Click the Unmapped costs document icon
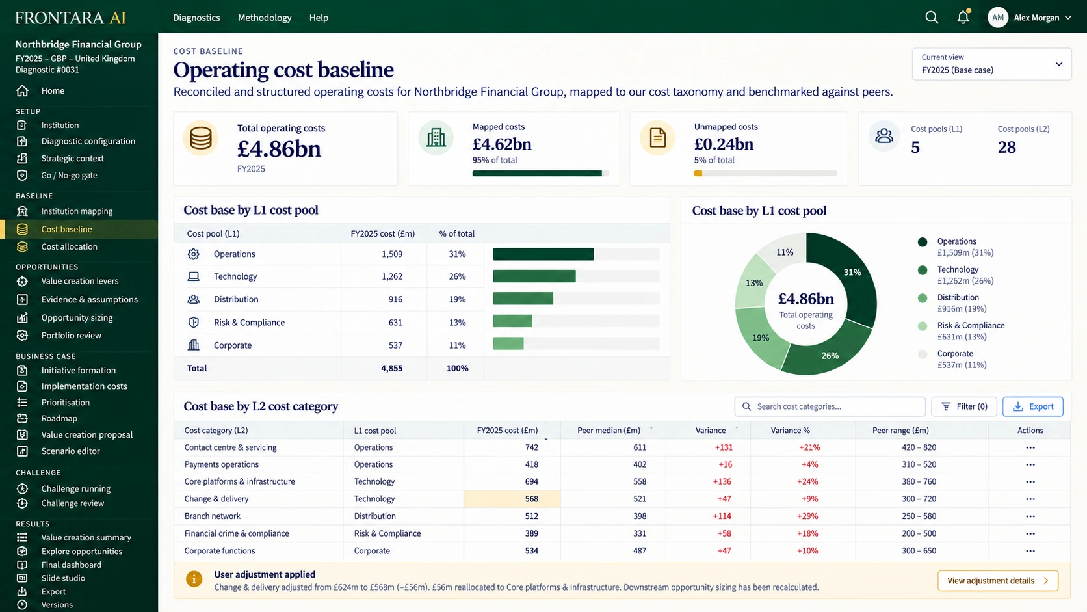The width and height of the screenshot is (1087, 612). click(x=658, y=138)
